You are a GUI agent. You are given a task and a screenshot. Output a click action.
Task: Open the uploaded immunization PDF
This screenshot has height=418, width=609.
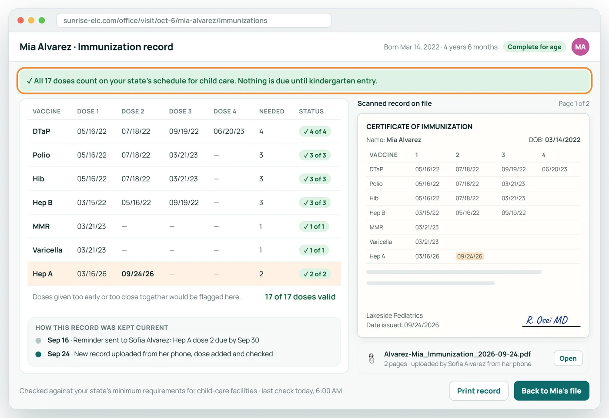click(x=568, y=358)
